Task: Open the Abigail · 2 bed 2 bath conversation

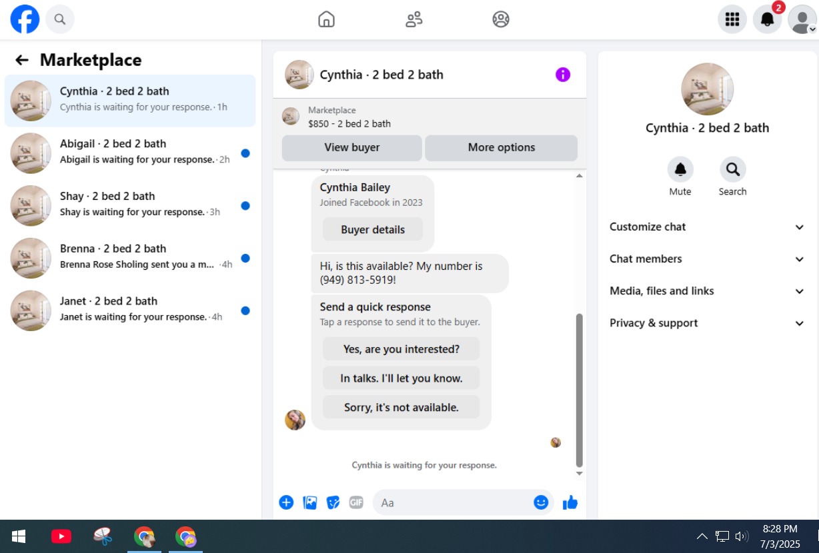Action: [130, 153]
